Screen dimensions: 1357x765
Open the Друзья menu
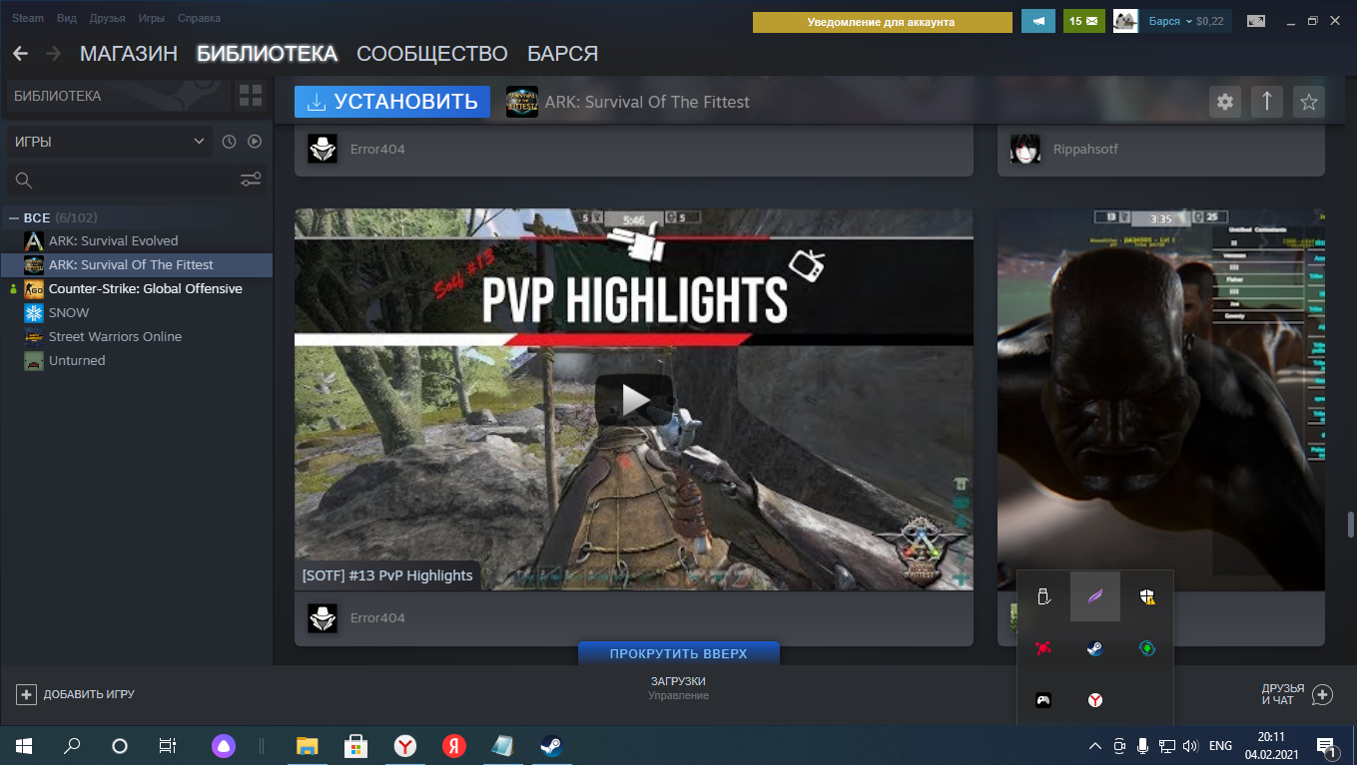(x=107, y=19)
